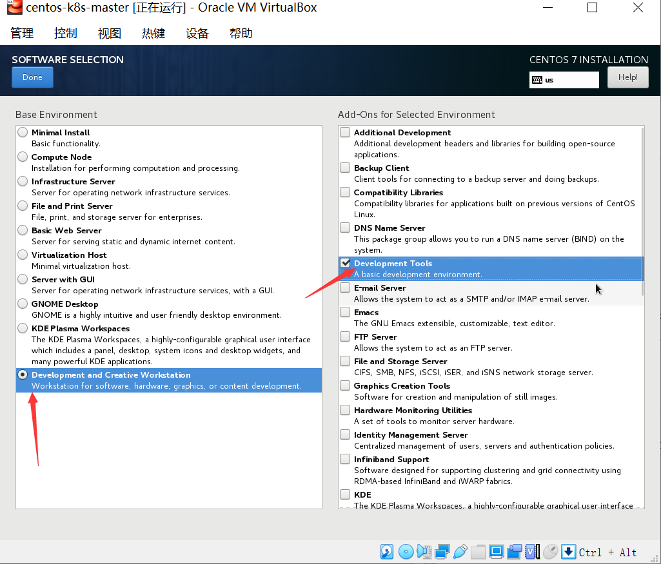Viewport: 661px width, 564px height.
Task: Click the network adapters status icon
Action: tap(442, 552)
